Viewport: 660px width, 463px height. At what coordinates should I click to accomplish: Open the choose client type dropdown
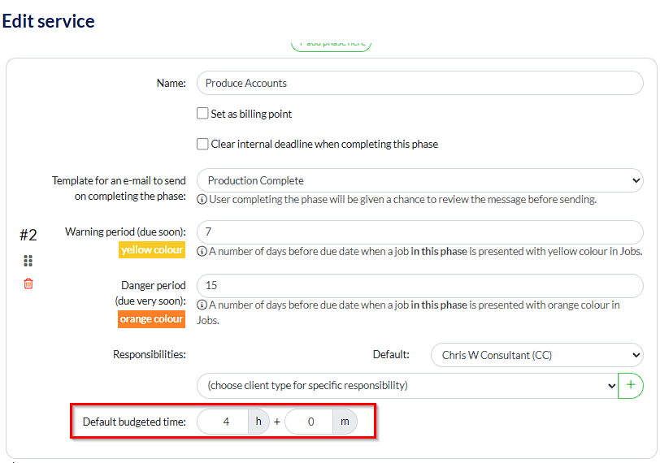coord(406,385)
